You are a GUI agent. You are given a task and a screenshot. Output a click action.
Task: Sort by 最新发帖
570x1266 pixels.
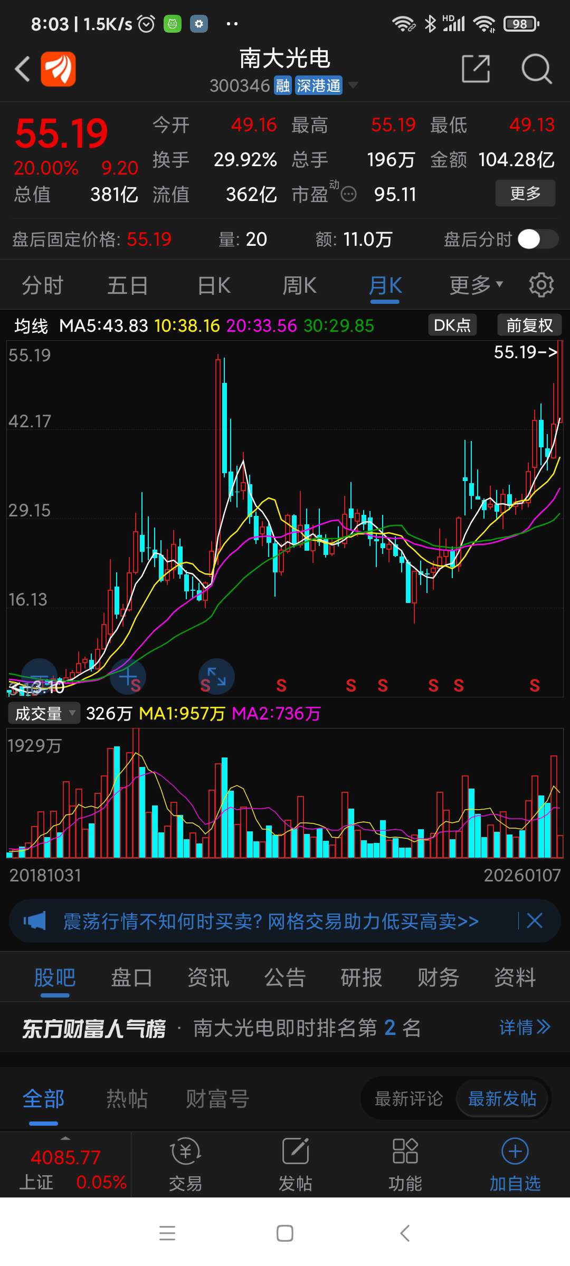click(502, 1099)
